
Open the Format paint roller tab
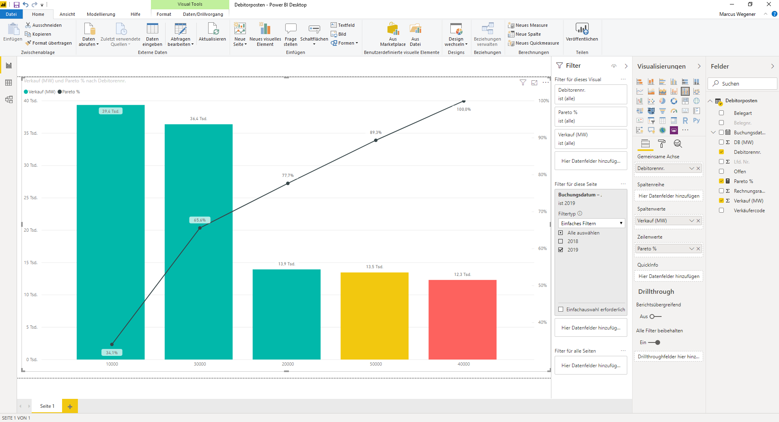(662, 144)
